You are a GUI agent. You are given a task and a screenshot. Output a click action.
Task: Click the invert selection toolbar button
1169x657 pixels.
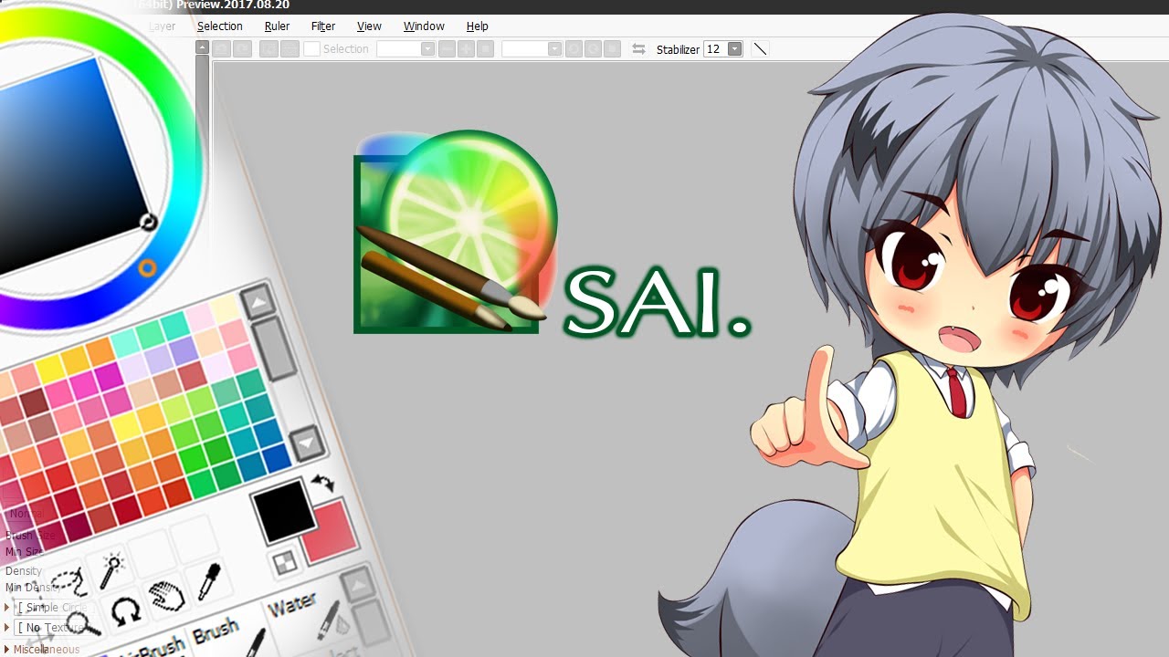tap(288, 49)
